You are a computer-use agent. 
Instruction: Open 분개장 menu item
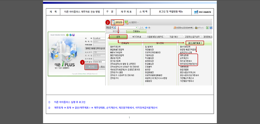tap(148, 69)
